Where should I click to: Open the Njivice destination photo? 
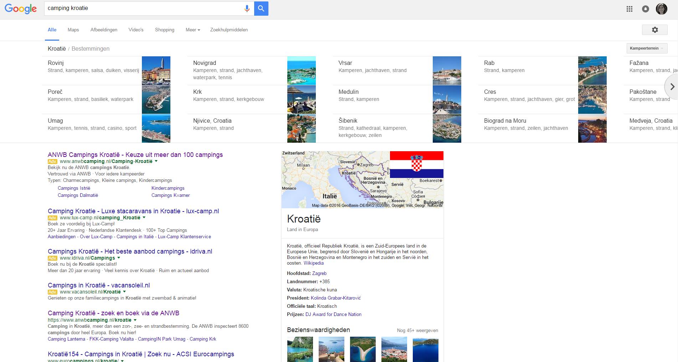[302, 128]
